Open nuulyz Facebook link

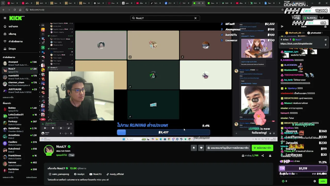pyautogui.click(x=79, y=174)
